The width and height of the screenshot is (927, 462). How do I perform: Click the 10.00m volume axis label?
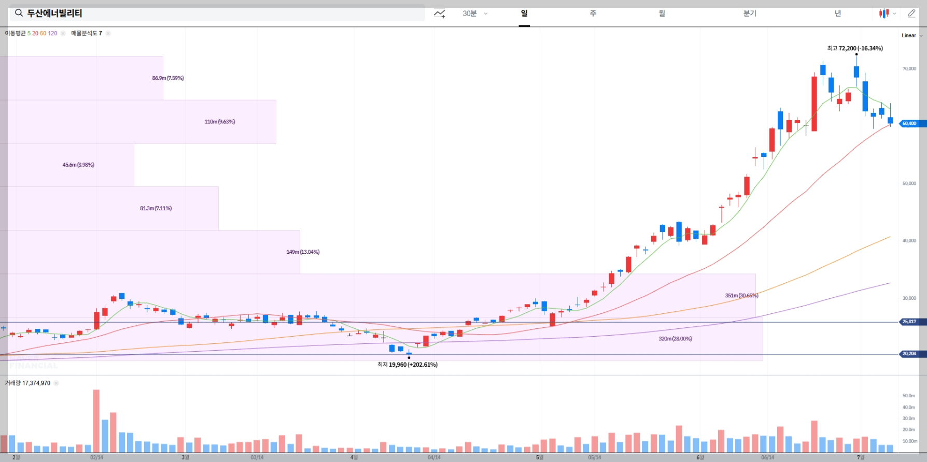(910, 441)
